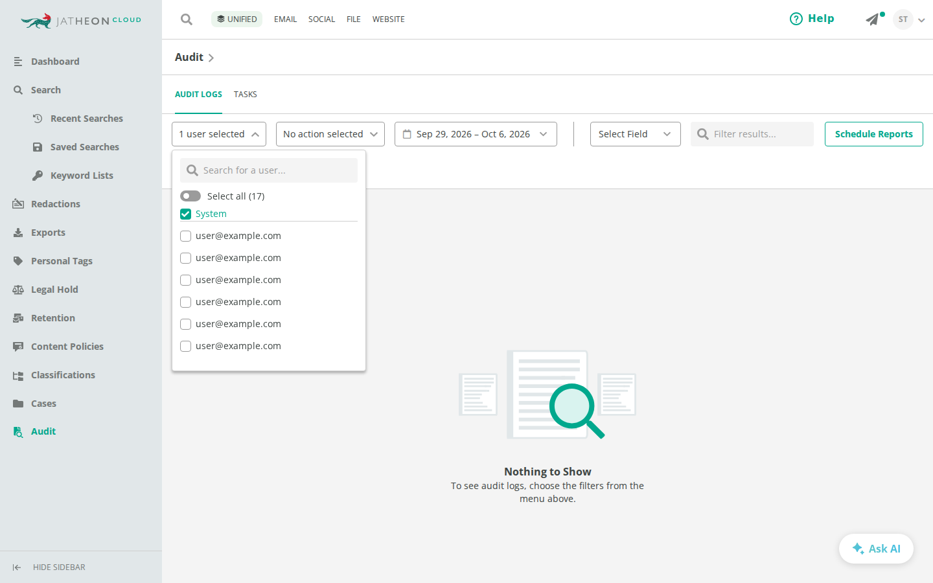
Task: Check the third user@example.com checkbox
Action: [x=185, y=280]
